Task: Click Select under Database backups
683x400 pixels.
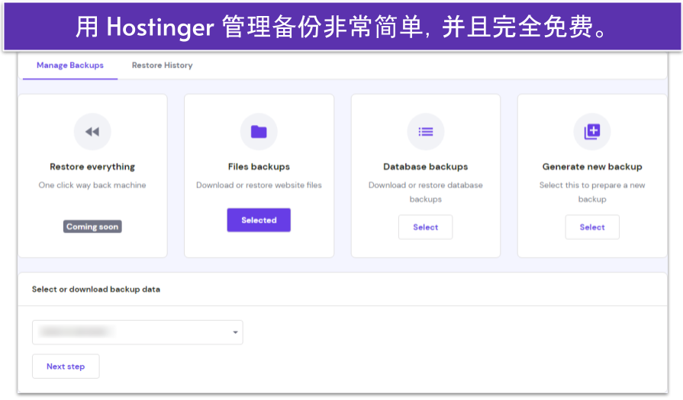Action: click(426, 227)
